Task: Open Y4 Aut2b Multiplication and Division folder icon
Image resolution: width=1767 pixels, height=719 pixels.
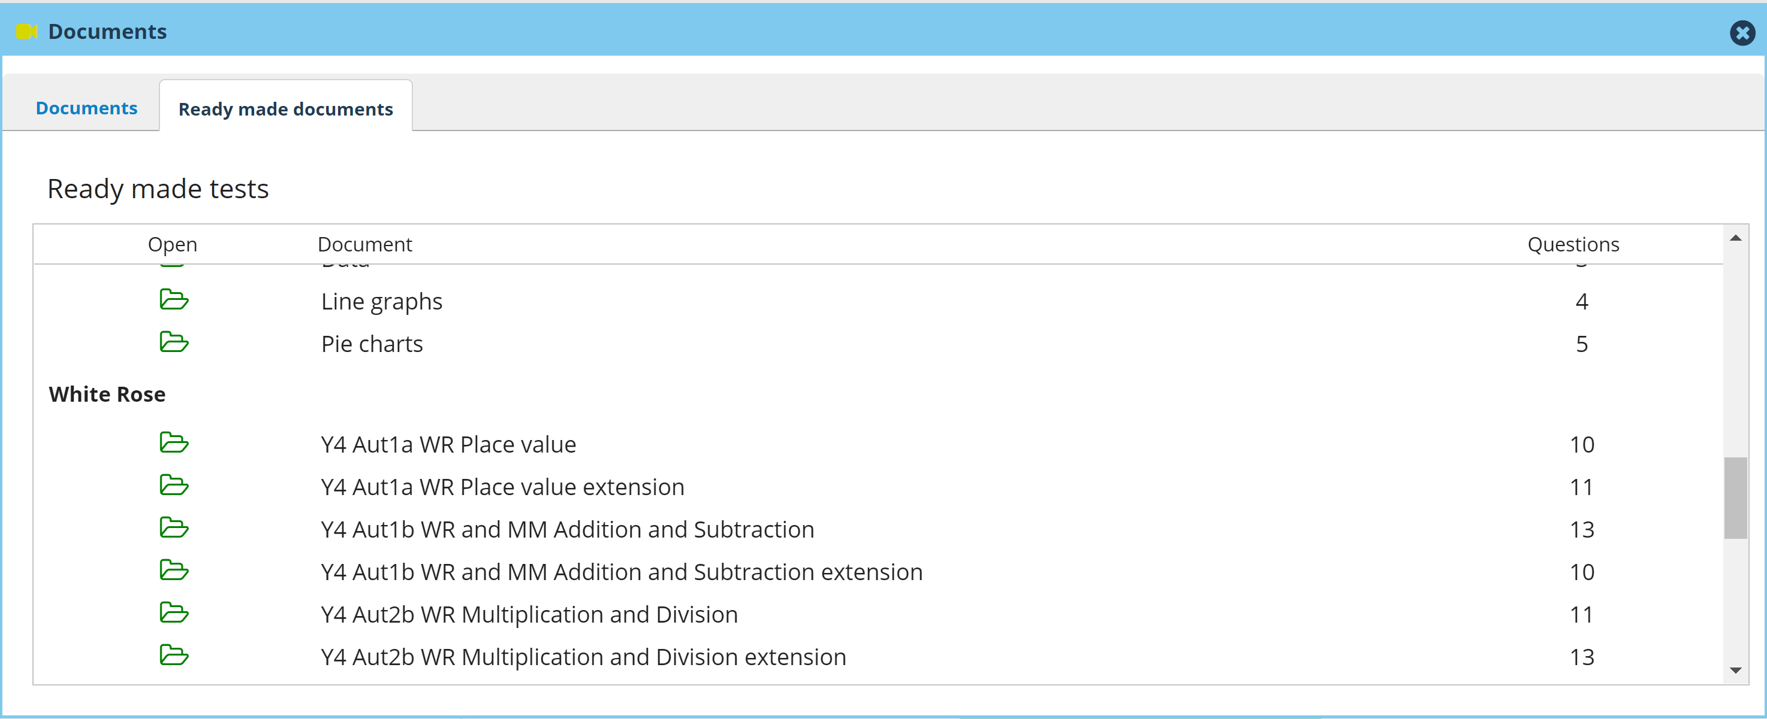Action: tap(174, 614)
